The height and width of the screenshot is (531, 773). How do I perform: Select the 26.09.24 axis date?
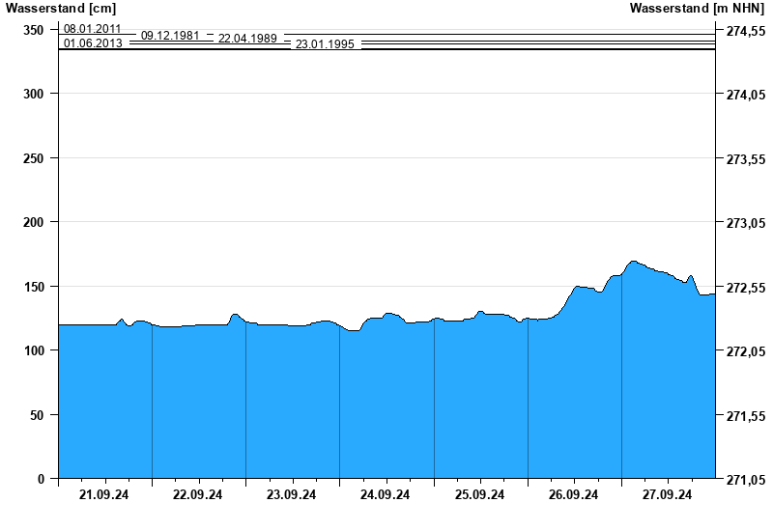point(574,495)
